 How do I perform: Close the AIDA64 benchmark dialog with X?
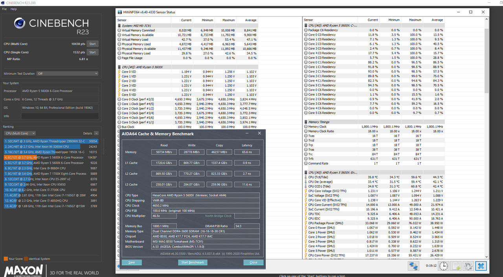tap(259, 133)
